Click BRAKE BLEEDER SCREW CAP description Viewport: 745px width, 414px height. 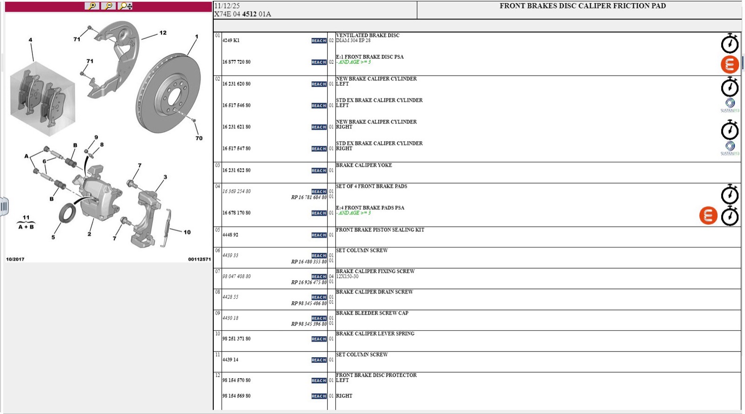(x=372, y=313)
